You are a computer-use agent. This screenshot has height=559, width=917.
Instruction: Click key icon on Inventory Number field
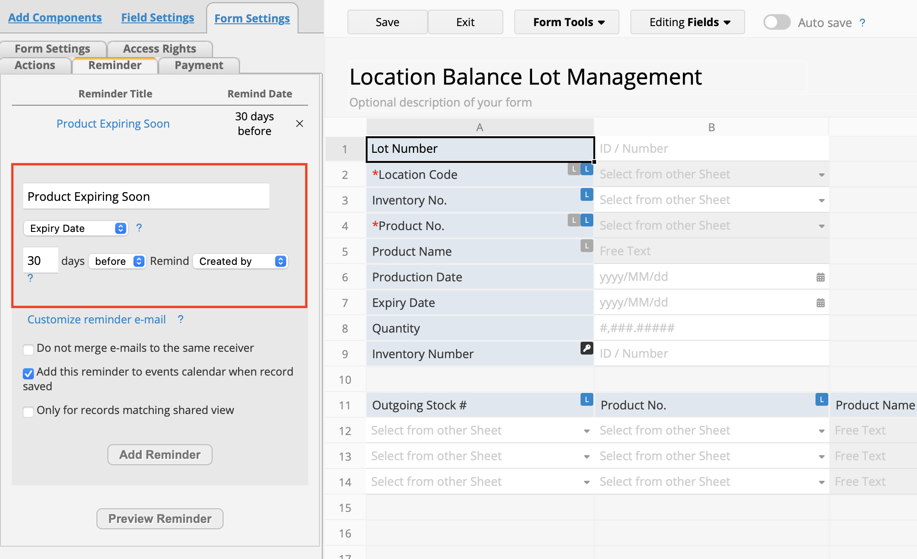(586, 348)
